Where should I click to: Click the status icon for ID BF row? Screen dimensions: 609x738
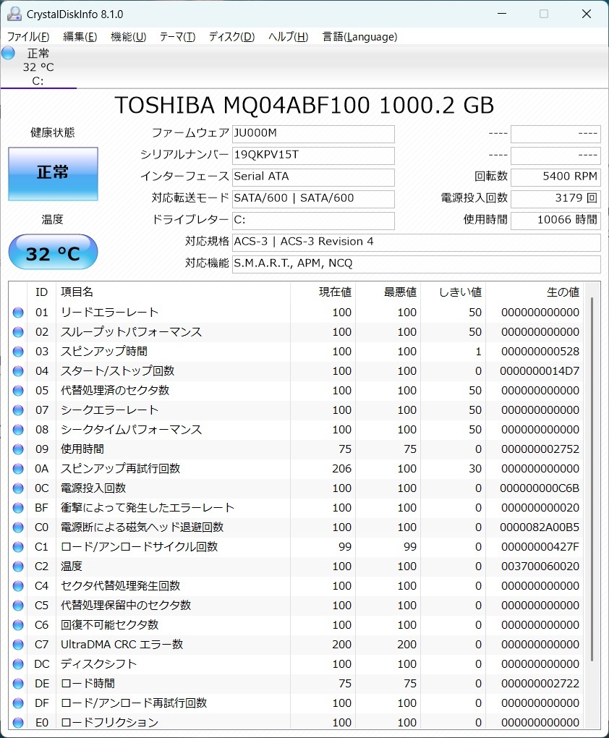click(x=18, y=507)
